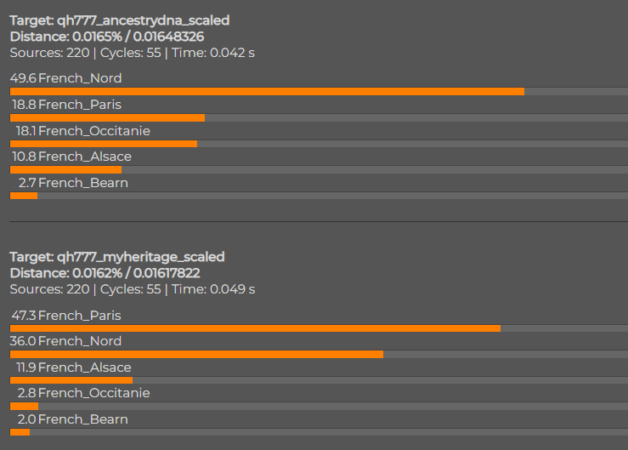Select the 36.0 French_Nord label

point(65,341)
